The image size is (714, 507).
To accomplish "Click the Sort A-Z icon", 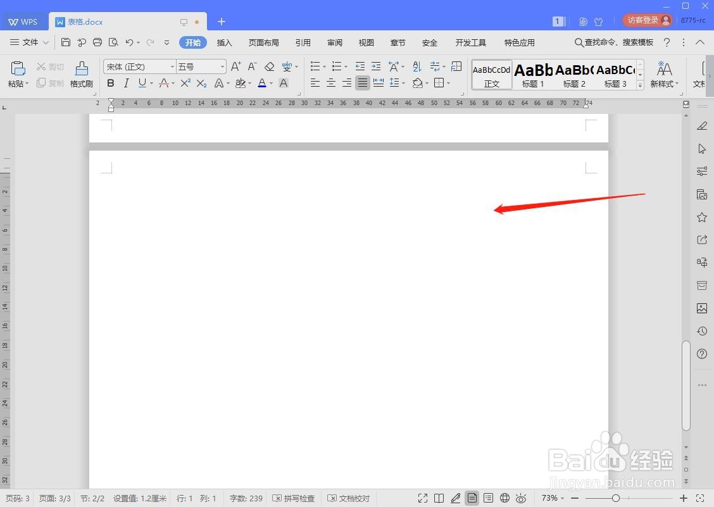I will 416,66.
